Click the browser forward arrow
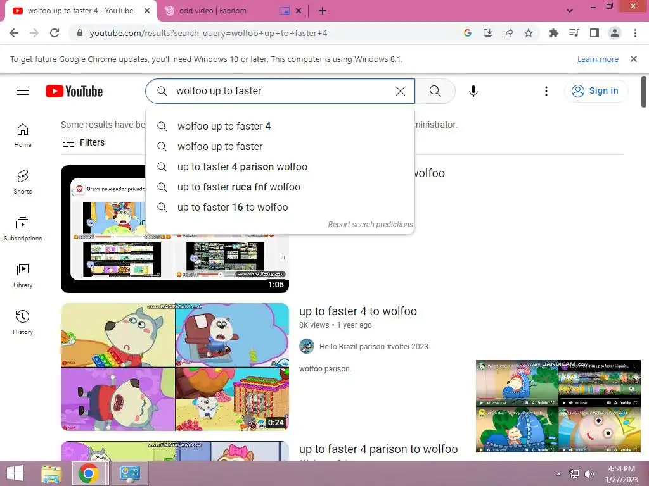649x486 pixels. 34,33
